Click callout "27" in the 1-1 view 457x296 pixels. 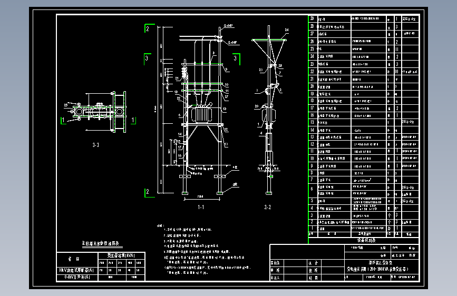[227, 96]
